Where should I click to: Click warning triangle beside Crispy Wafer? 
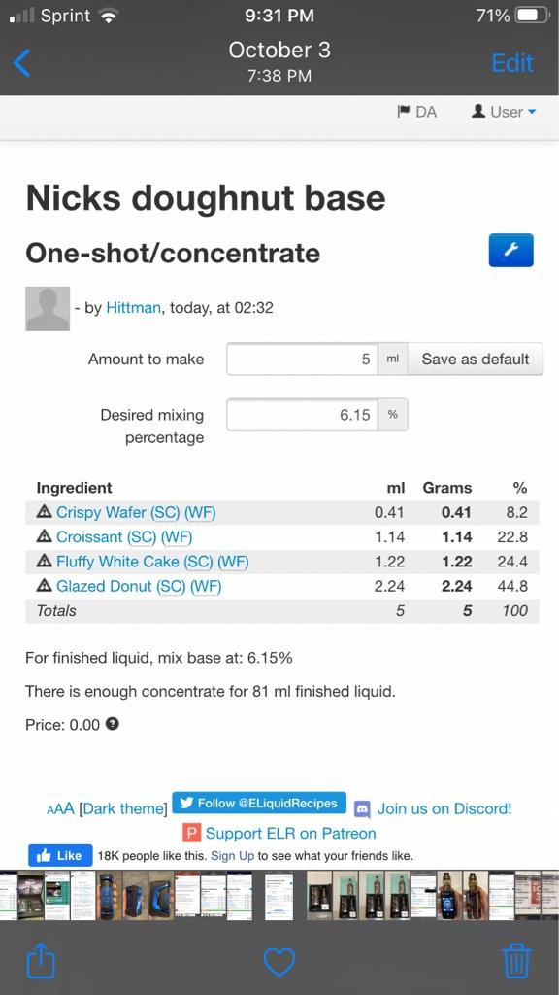point(44,511)
